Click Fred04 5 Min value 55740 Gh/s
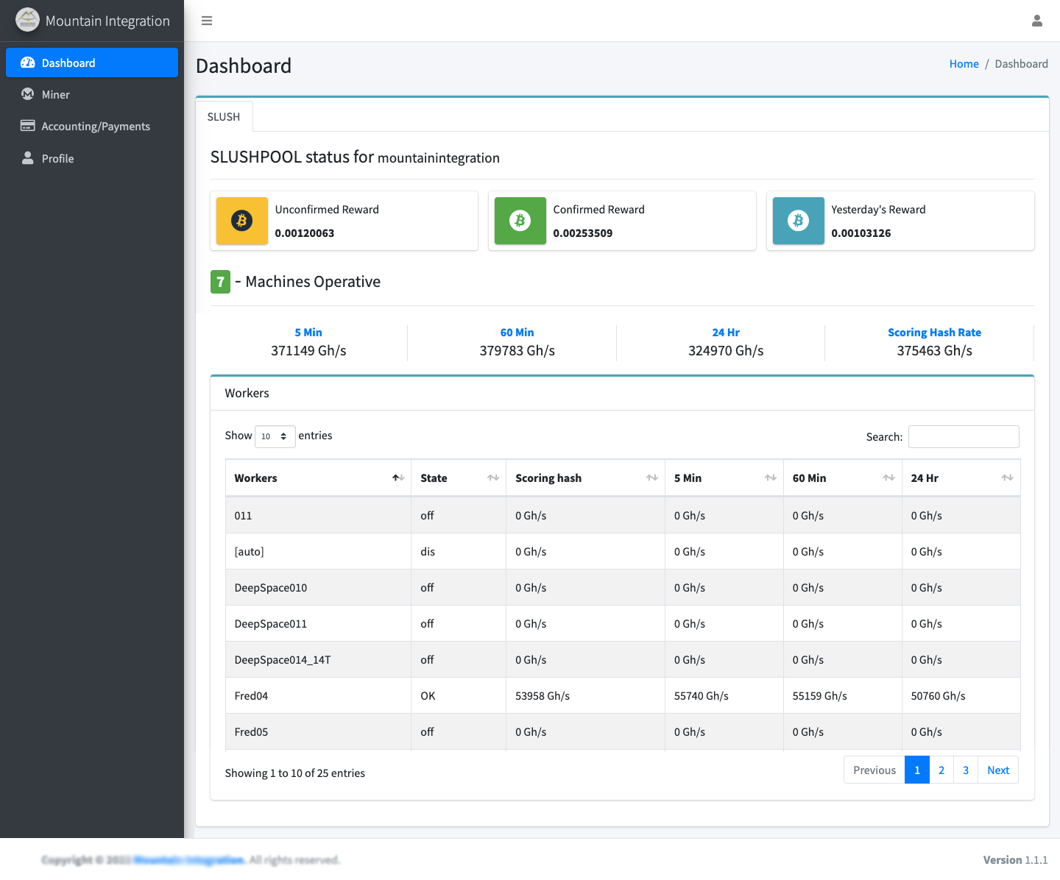The height and width of the screenshot is (880, 1060). [702, 696]
